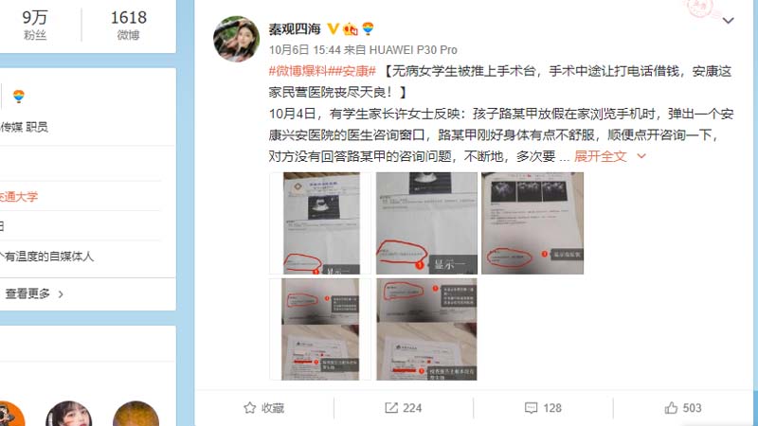Like the post via thumbs-up icon

tap(671, 408)
